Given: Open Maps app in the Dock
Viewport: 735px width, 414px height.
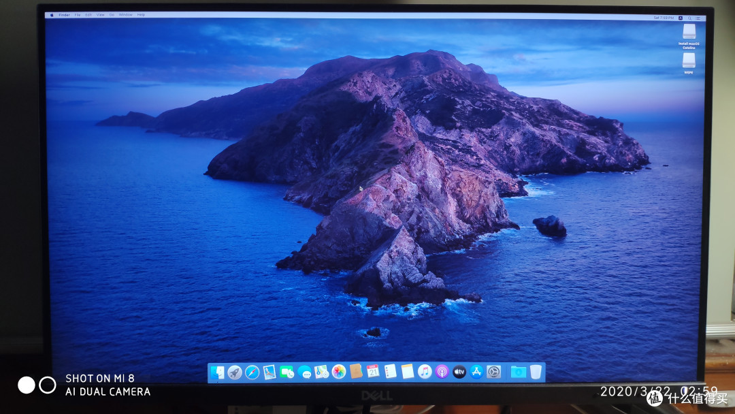Looking at the screenshot, I should click(321, 372).
